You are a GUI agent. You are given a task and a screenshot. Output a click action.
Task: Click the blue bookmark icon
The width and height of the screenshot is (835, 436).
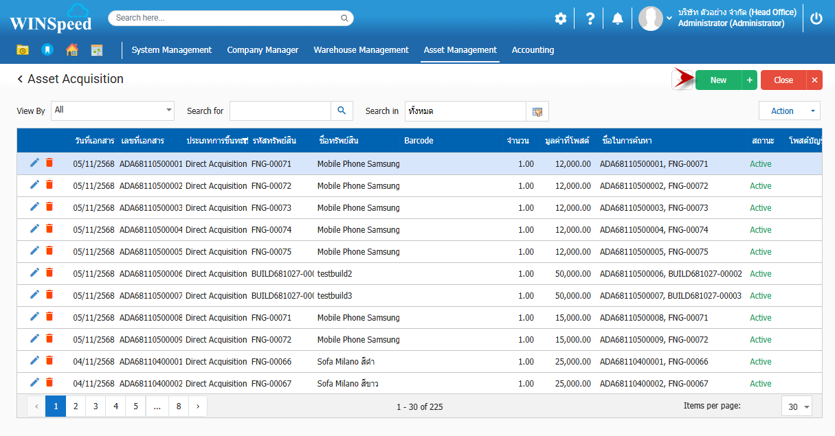tap(47, 49)
